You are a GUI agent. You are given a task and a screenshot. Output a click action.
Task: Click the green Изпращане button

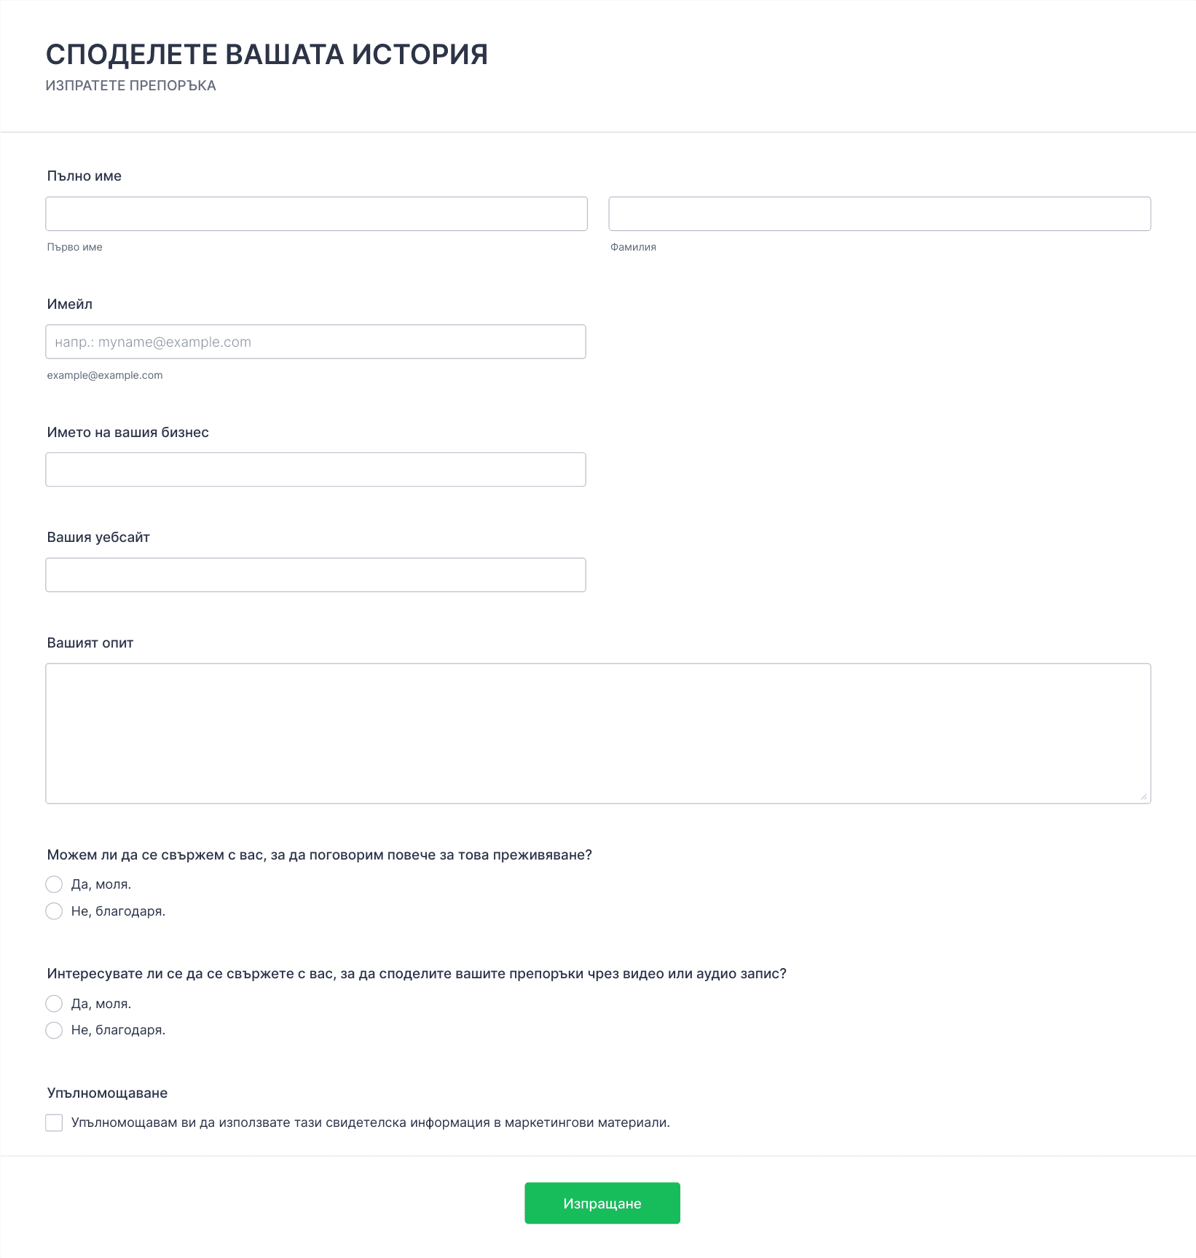pos(602,1203)
